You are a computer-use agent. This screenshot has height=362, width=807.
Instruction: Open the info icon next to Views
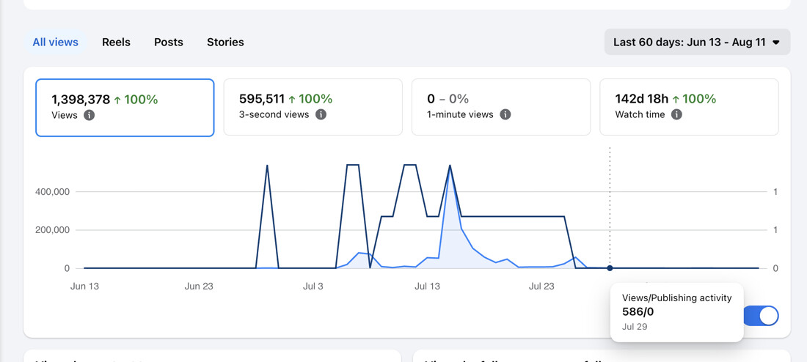(x=89, y=115)
